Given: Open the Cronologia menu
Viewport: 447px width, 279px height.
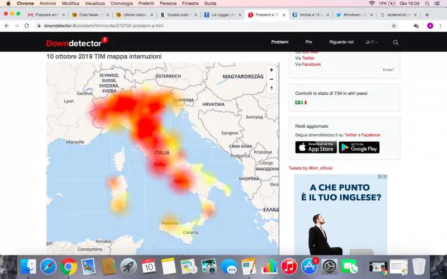Looking at the screenshot, I should 121,3.
